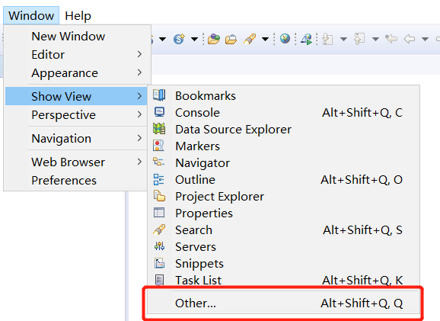440x321 pixels.
Task: Choose Other... in Show View submenu
Action: [283, 303]
